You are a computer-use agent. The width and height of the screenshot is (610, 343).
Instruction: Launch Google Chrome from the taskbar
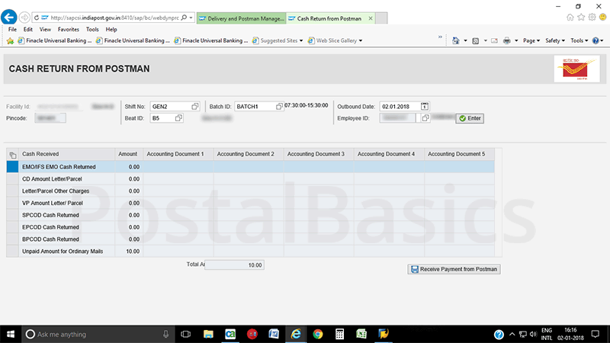(318, 334)
